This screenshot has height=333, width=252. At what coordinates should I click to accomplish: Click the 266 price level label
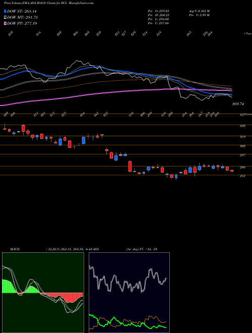click(242, 168)
